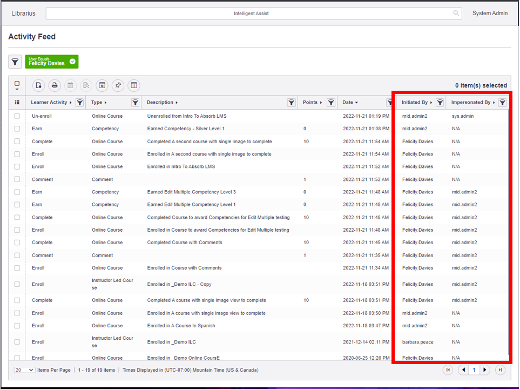Check the row for Unenrolled from Intro To Absorb LMS
This screenshot has width=520, height=390.
click(x=17, y=116)
